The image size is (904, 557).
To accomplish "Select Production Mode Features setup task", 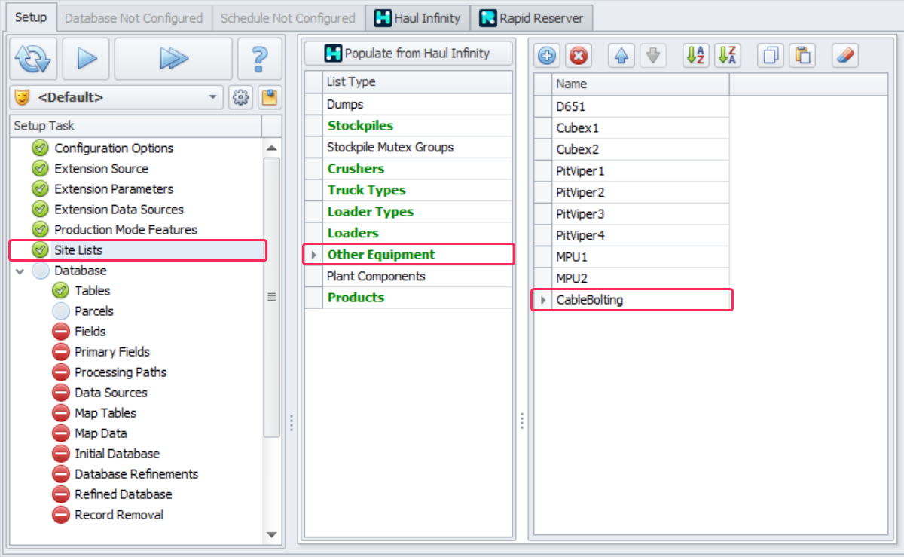I will click(x=126, y=230).
